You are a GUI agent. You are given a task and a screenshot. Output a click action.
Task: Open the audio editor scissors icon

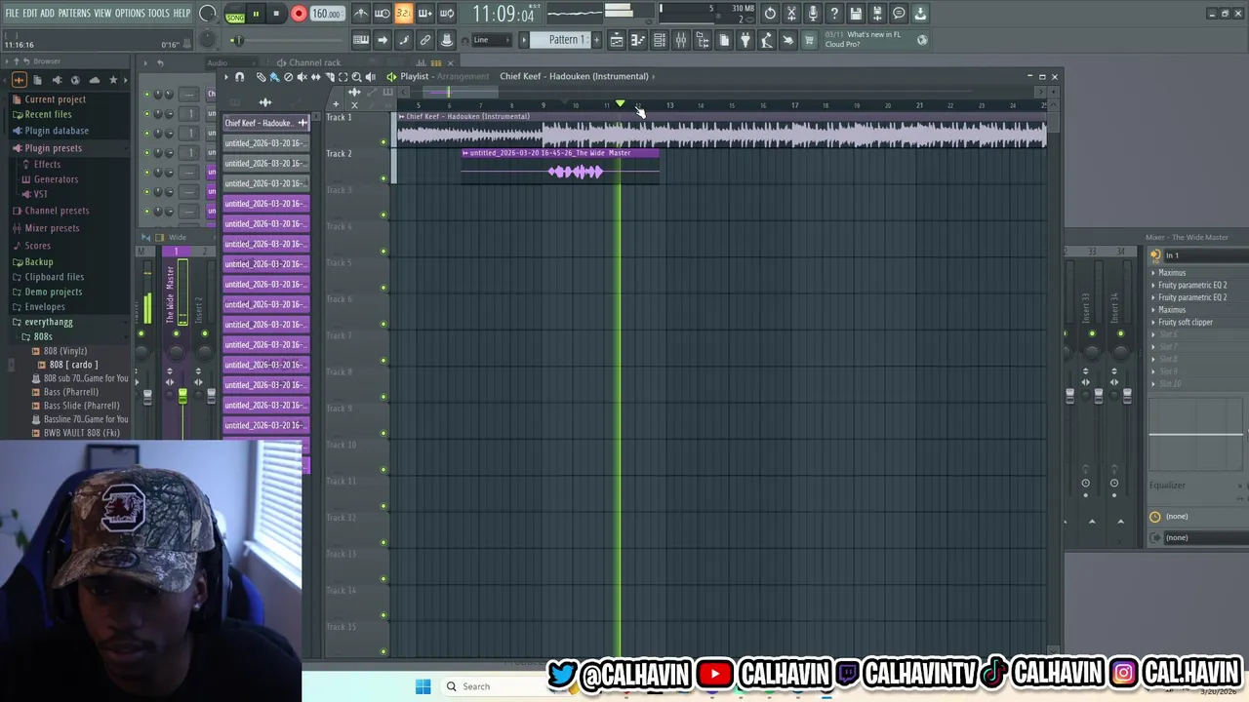click(x=791, y=14)
